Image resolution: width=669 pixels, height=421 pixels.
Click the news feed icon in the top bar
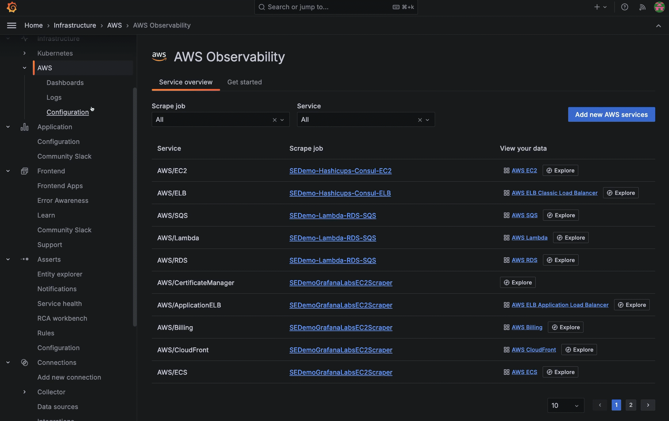pos(642,7)
